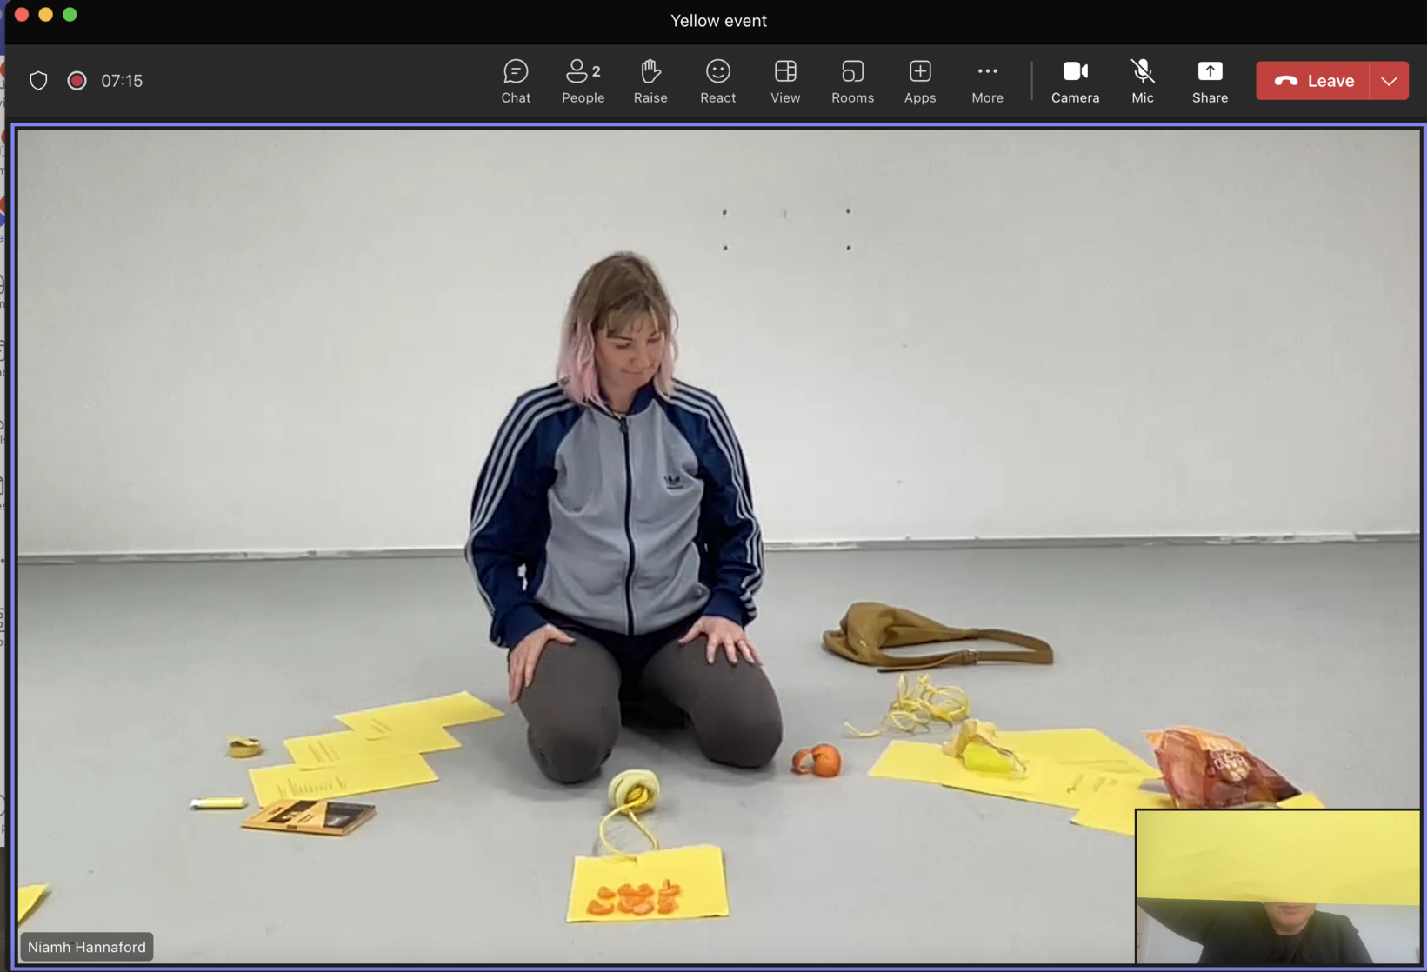The width and height of the screenshot is (1427, 972).
Task: Toggle the Camera off
Action: (1074, 81)
